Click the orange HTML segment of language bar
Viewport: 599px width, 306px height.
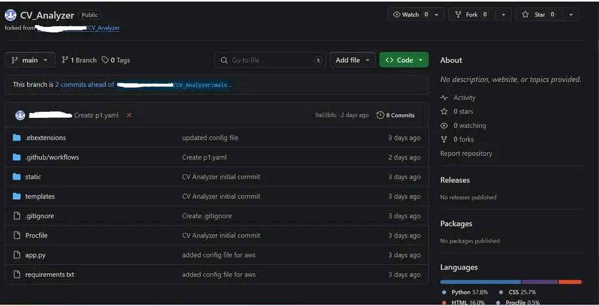[570, 282]
